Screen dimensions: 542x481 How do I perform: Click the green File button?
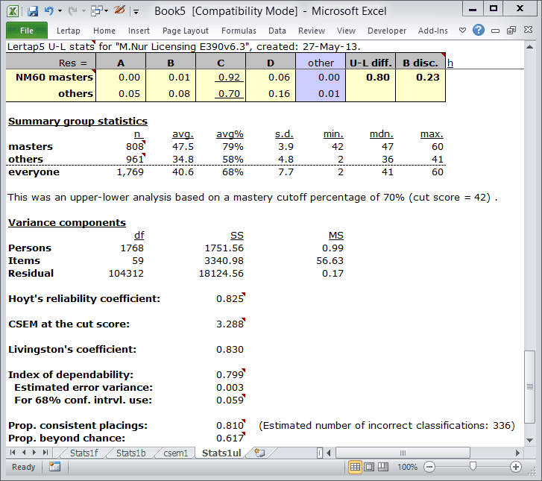26,31
